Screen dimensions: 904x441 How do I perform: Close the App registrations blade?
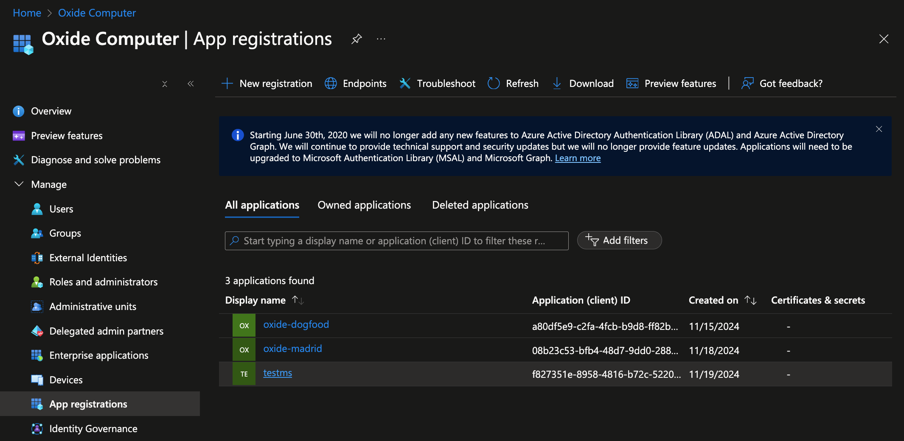click(884, 39)
